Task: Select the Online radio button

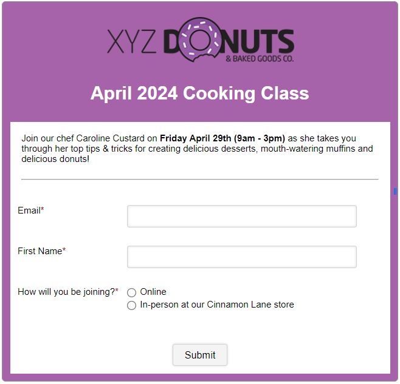Action: [x=132, y=292]
